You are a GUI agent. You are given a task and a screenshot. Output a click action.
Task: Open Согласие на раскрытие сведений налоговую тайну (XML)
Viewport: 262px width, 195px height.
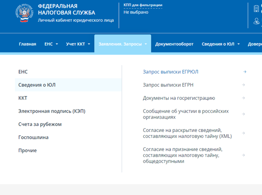click(x=187, y=133)
